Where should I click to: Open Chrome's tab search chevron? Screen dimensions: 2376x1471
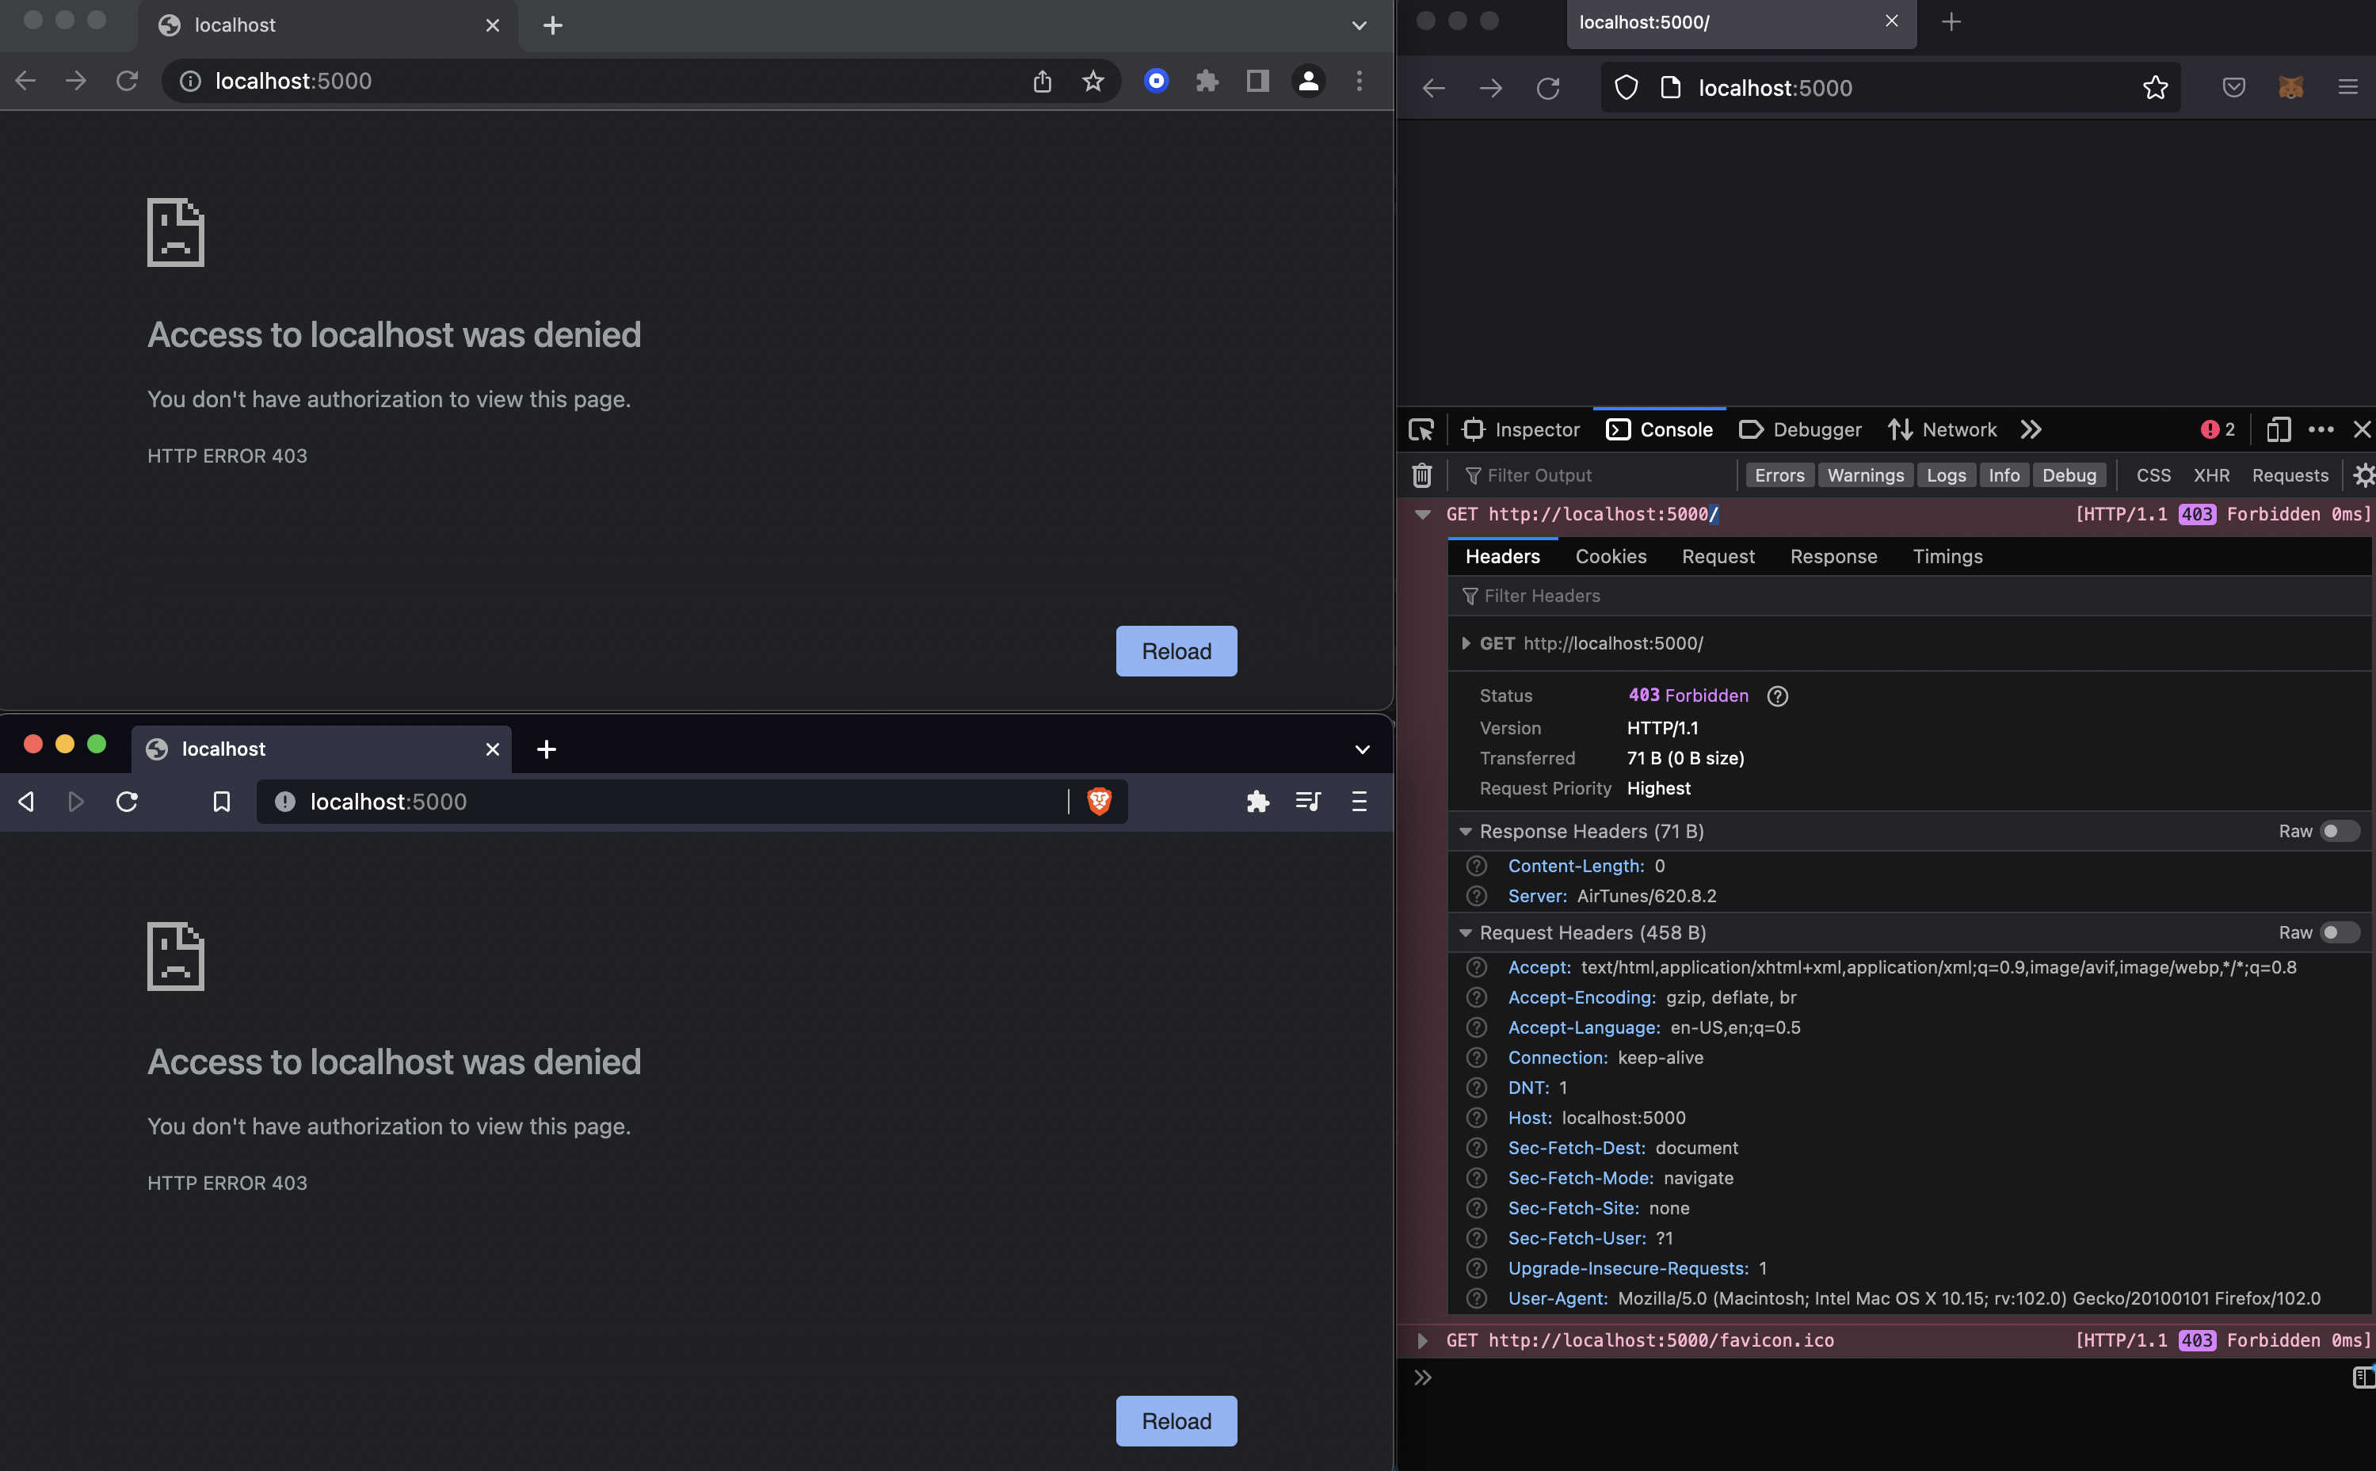[x=1358, y=25]
